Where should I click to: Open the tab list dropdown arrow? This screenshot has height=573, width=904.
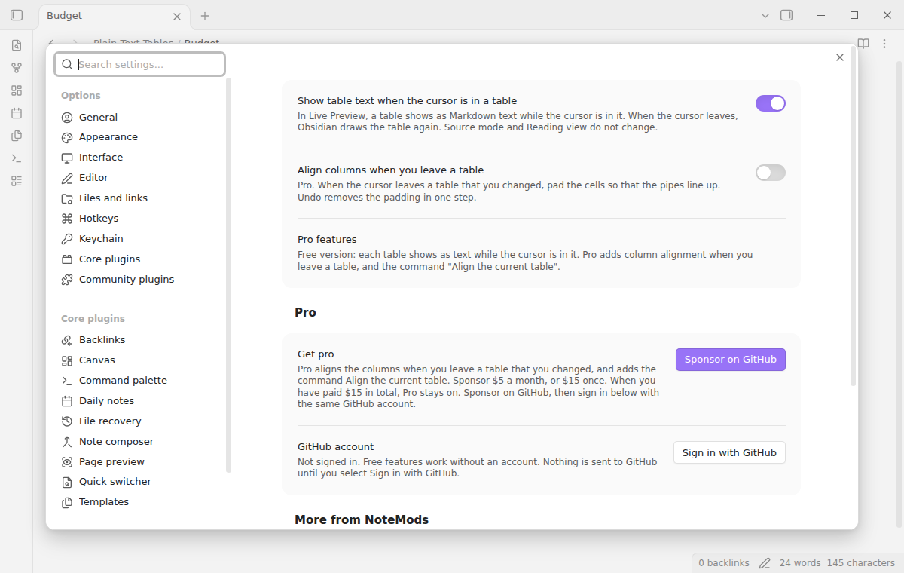click(x=765, y=15)
